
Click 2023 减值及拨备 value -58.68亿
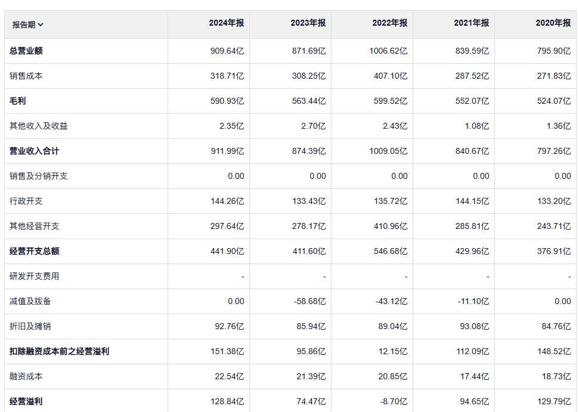(x=310, y=301)
